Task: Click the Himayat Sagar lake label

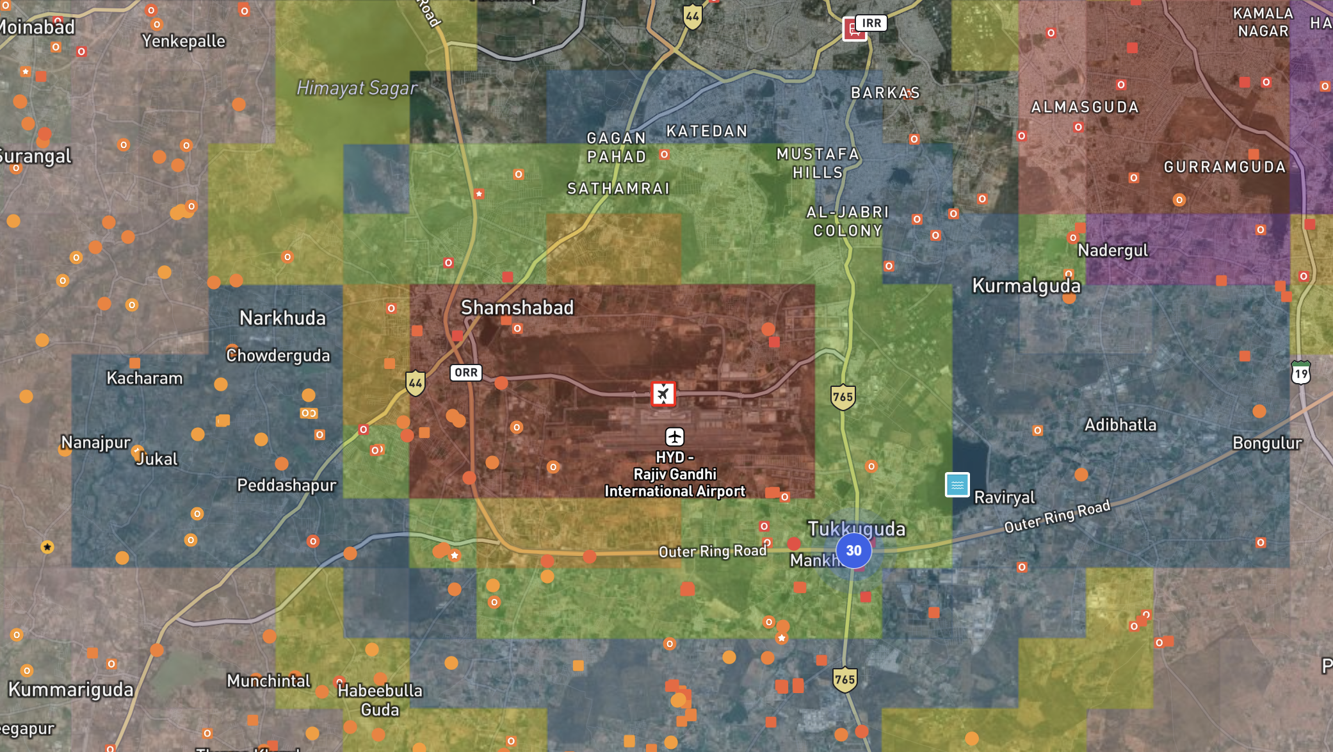Action: pos(357,88)
